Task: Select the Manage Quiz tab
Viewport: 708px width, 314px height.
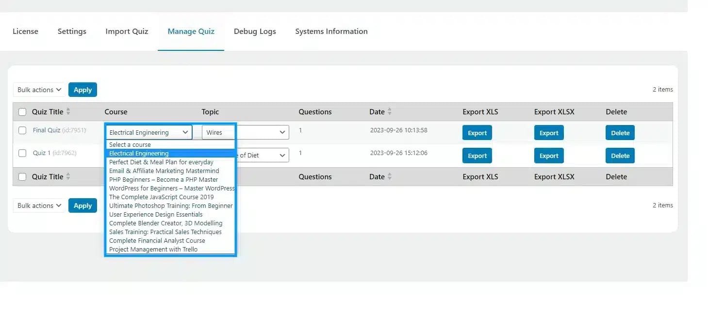Action: 191,31
